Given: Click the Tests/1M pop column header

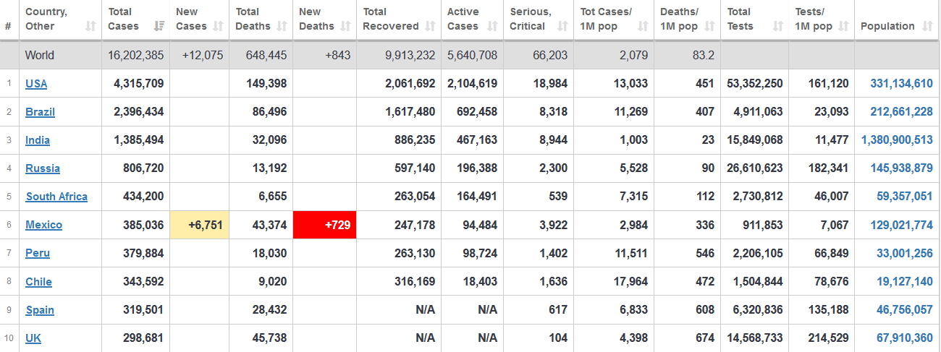Looking at the screenshot, I should (x=822, y=20).
